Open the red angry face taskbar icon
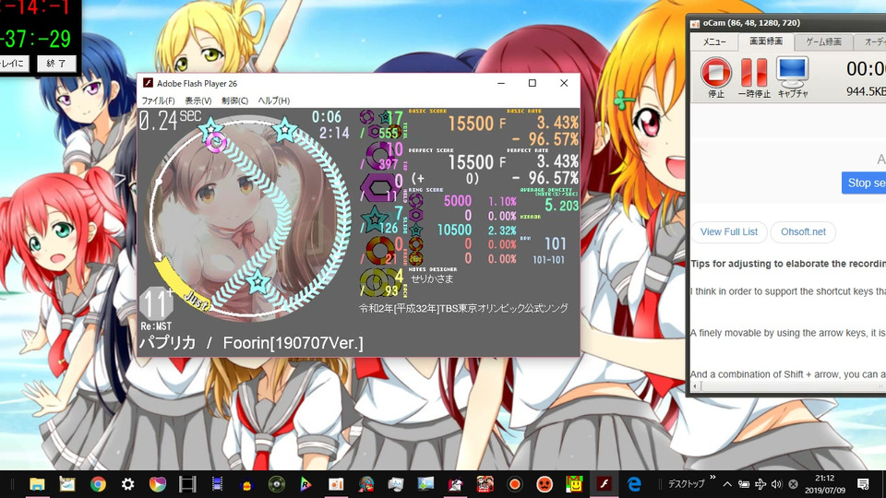 click(545, 484)
